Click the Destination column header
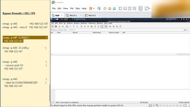The width and height of the screenshot is (190, 107). (97, 32)
